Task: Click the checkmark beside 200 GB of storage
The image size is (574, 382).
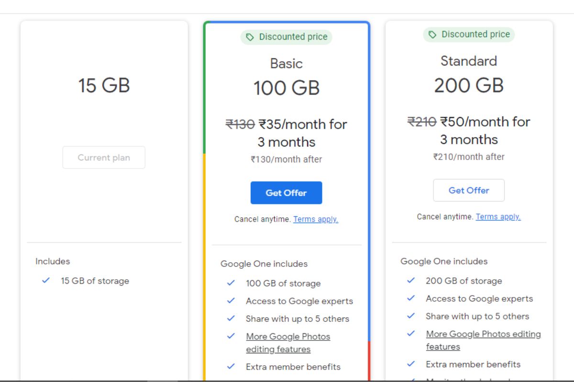Action: click(410, 281)
